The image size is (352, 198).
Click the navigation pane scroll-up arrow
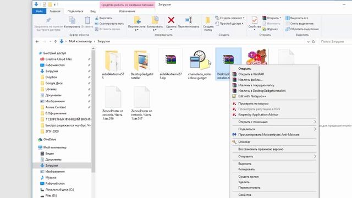pyautogui.click(x=93, y=48)
